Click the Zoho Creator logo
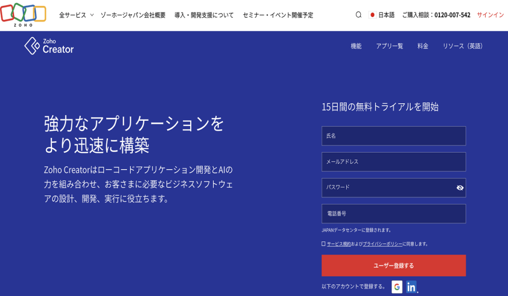Screen dimensions: 508x296 tap(49, 46)
